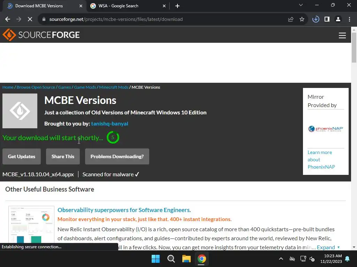Open the taskbar clock and date
The width and height of the screenshot is (357, 267).
pos(331,259)
